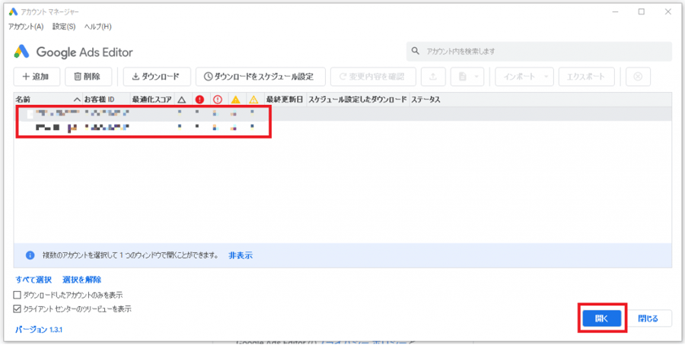Click the blue 開く open button
The image size is (685, 345).
coord(602,319)
